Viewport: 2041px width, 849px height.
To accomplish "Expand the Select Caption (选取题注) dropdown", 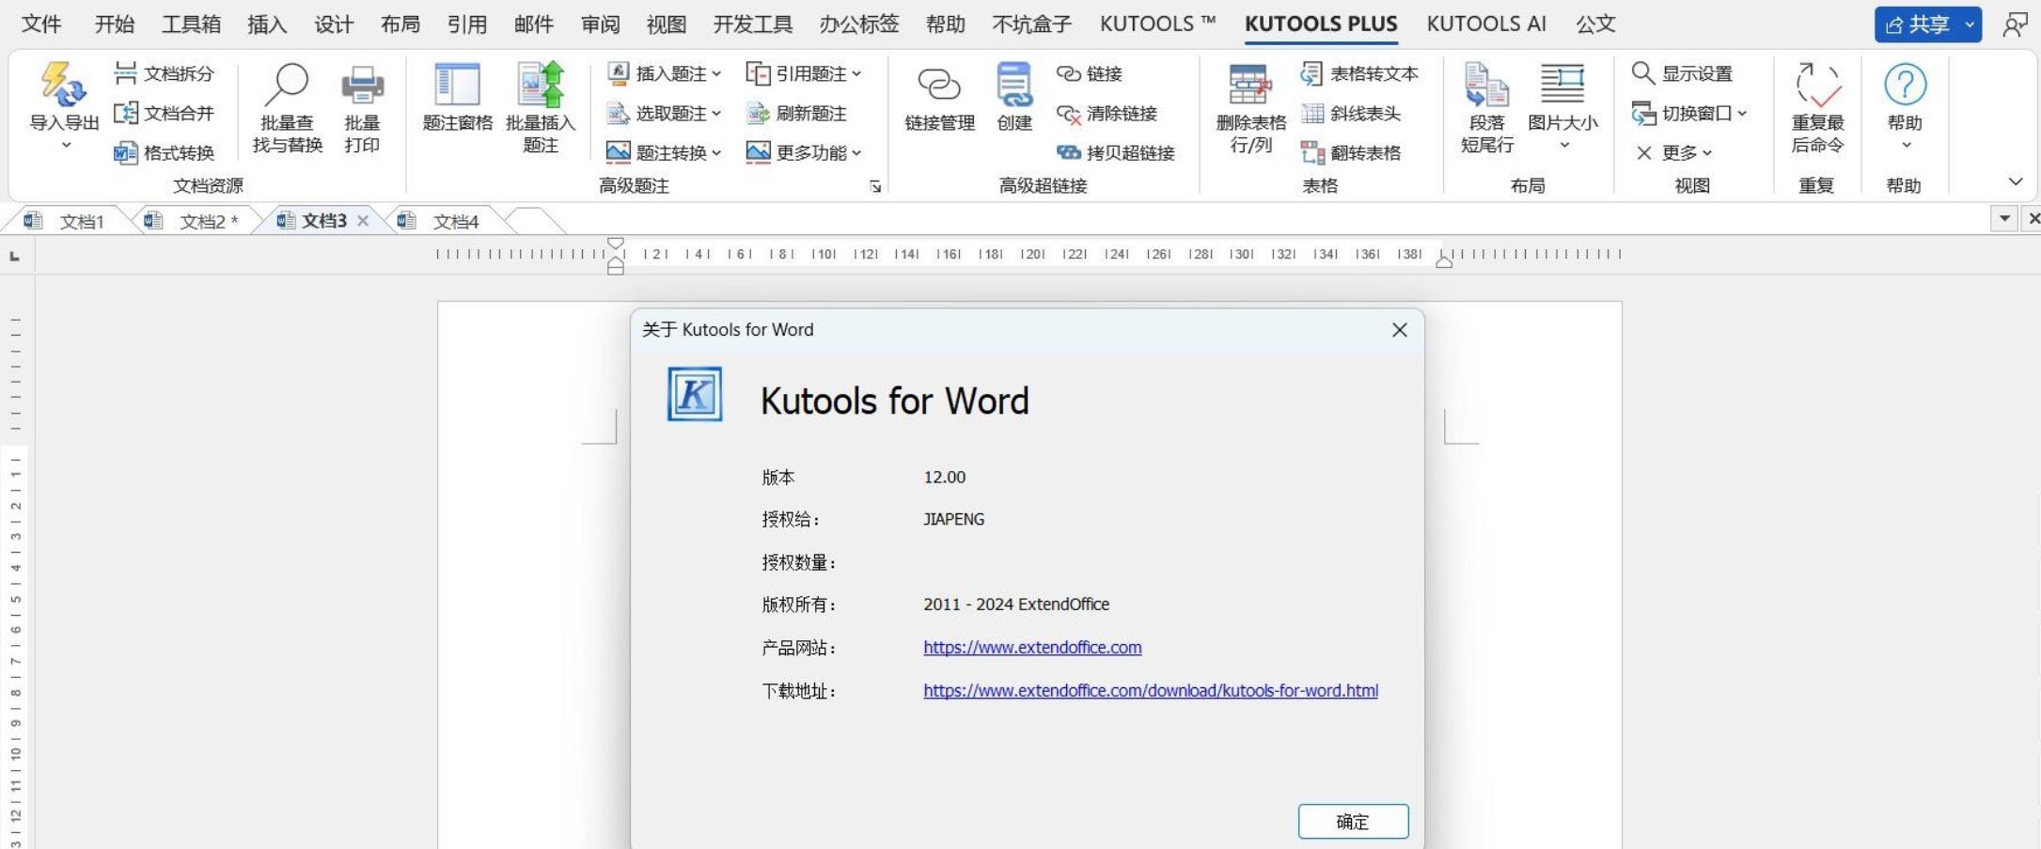I will tap(716, 113).
